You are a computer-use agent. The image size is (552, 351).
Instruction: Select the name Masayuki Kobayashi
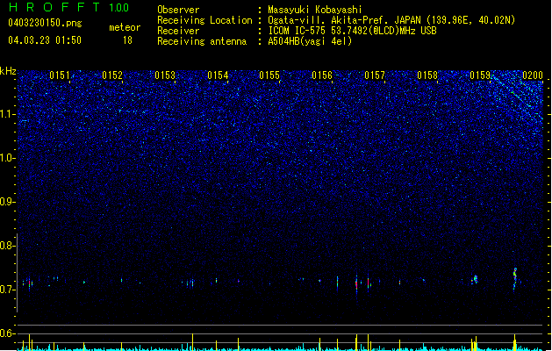click(x=315, y=10)
